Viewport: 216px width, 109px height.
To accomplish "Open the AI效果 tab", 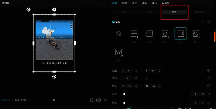I will coord(166,3).
